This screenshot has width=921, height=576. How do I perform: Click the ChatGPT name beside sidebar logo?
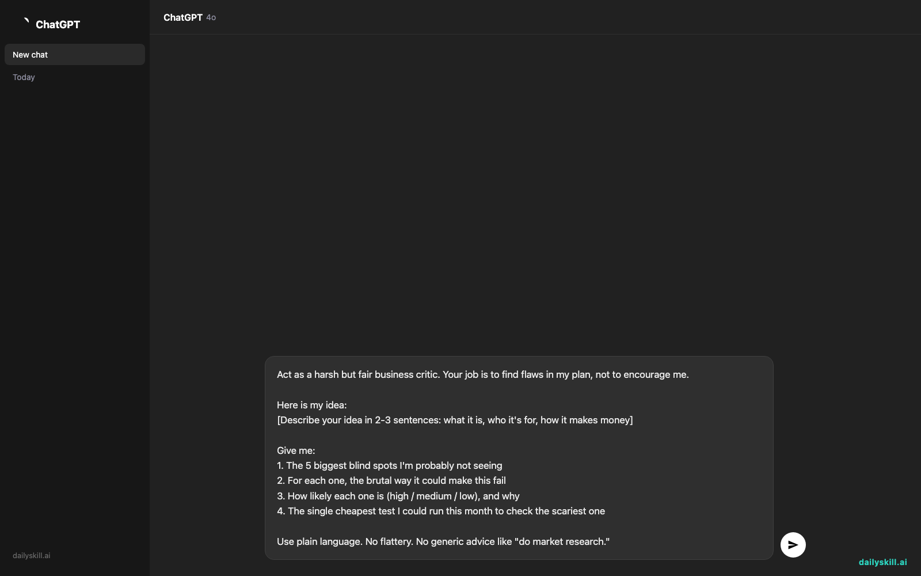[x=58, y=24]
